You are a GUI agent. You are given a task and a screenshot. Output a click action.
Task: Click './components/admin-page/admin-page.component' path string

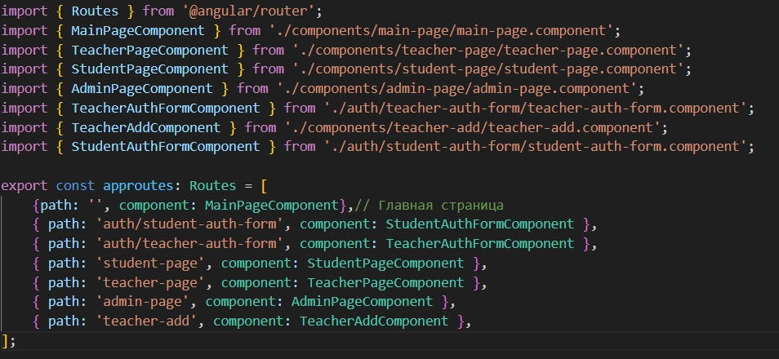(457, 89)
